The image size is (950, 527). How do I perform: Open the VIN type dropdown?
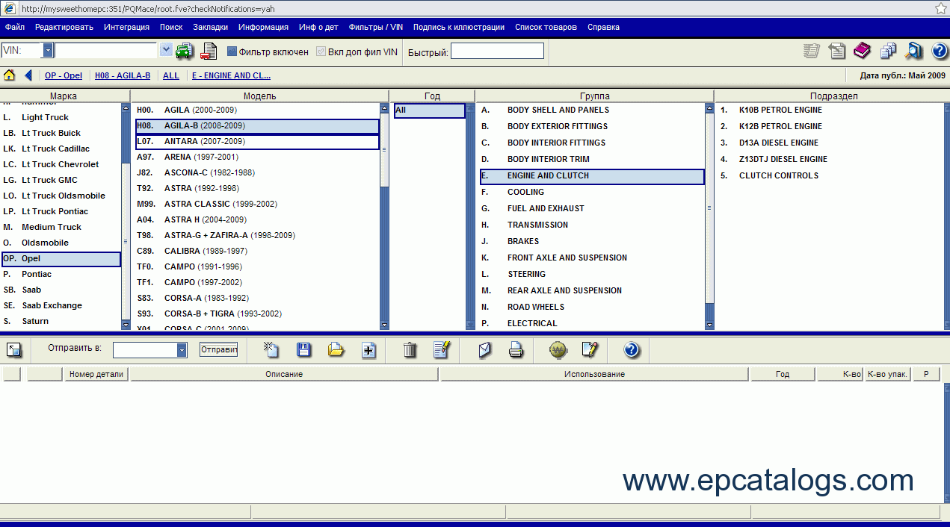click(x=48, y=51)
